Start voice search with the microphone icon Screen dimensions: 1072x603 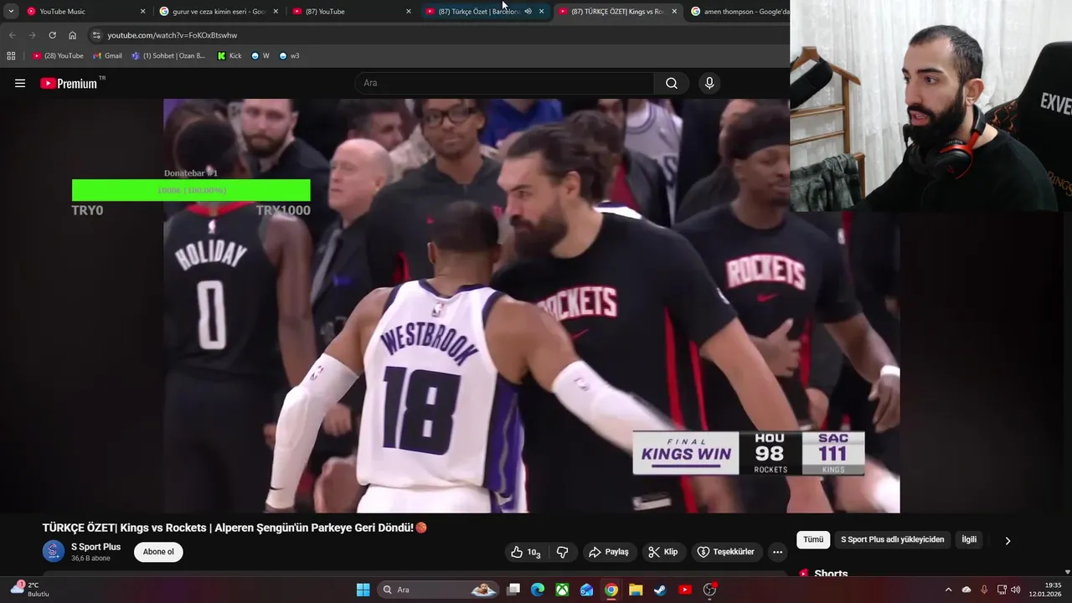[x=709, y=83]
